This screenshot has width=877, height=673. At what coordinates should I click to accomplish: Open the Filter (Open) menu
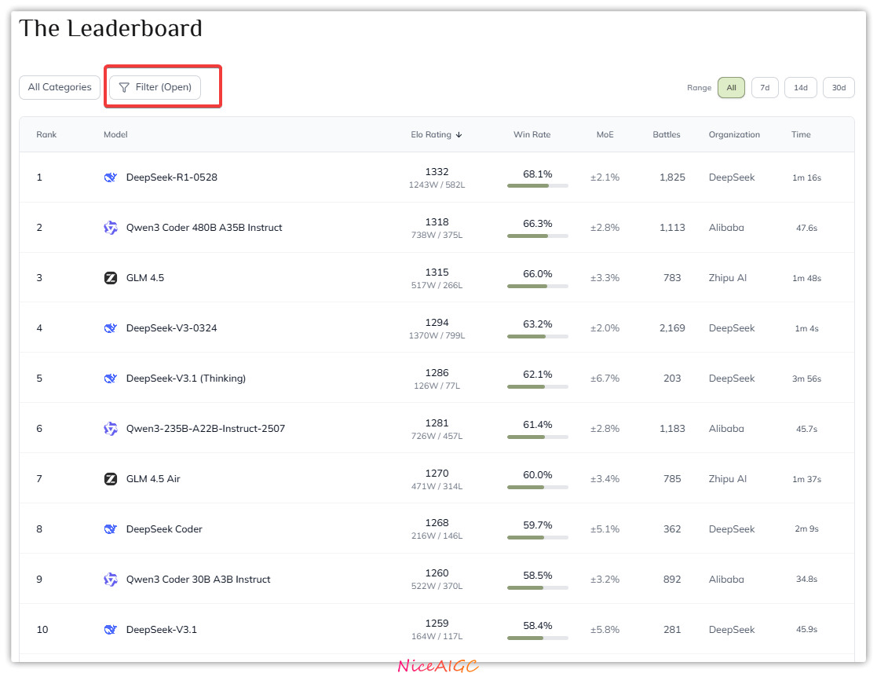(x=155, y=87)
